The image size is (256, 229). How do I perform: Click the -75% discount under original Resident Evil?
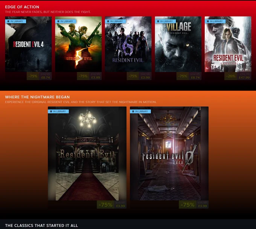105,205
